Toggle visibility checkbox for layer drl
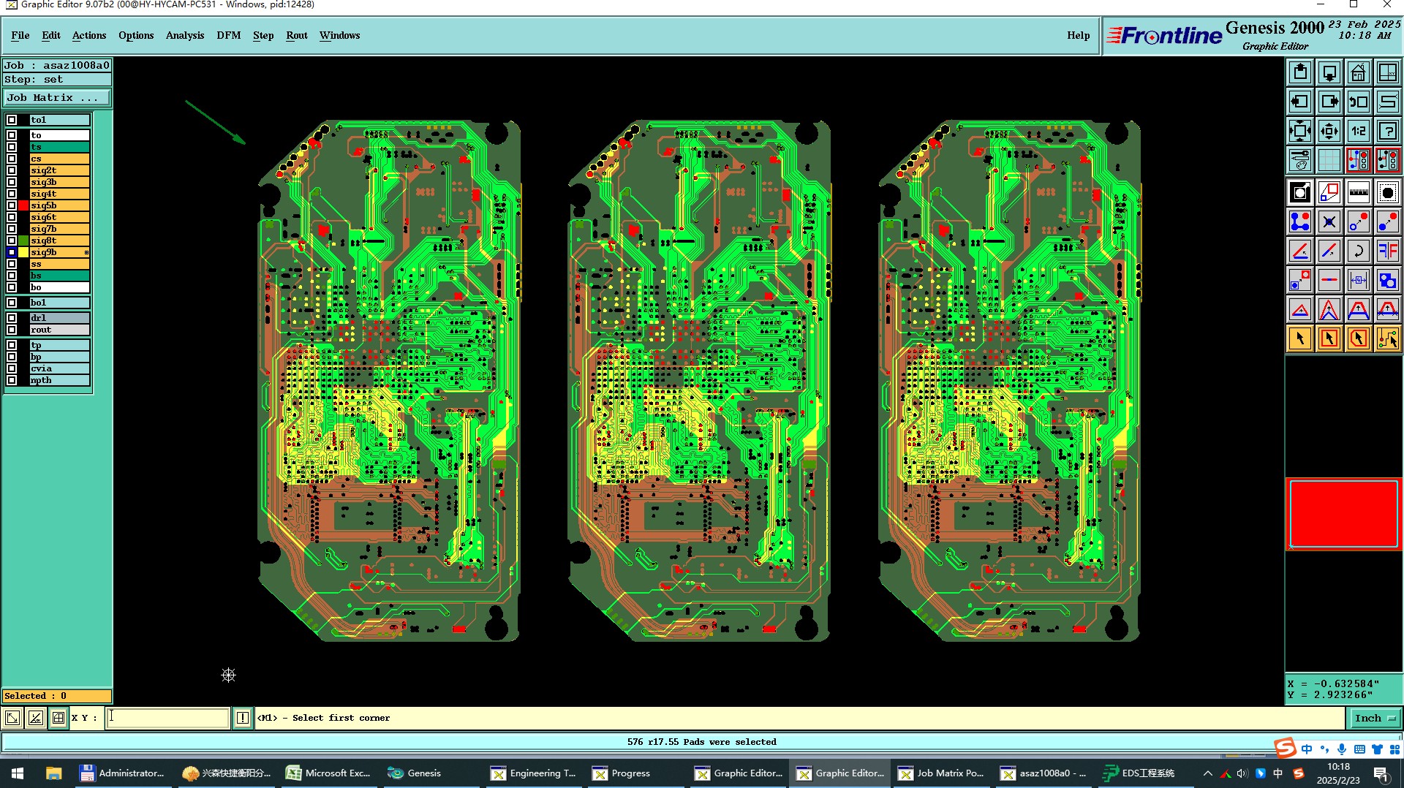Viewport: 1404px width, 788px height. click(x=12, y=318)
